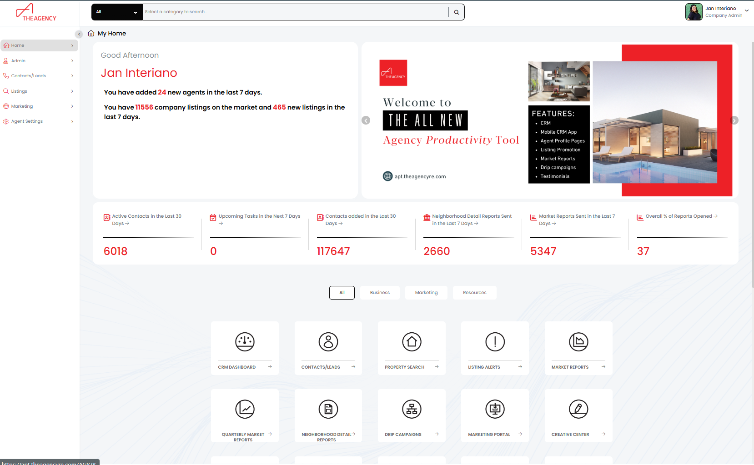Open Upcoming Tasks in the Next 7 Days
Image resolution: width=754 pixels, height=465 pixels.
point(260,220)
